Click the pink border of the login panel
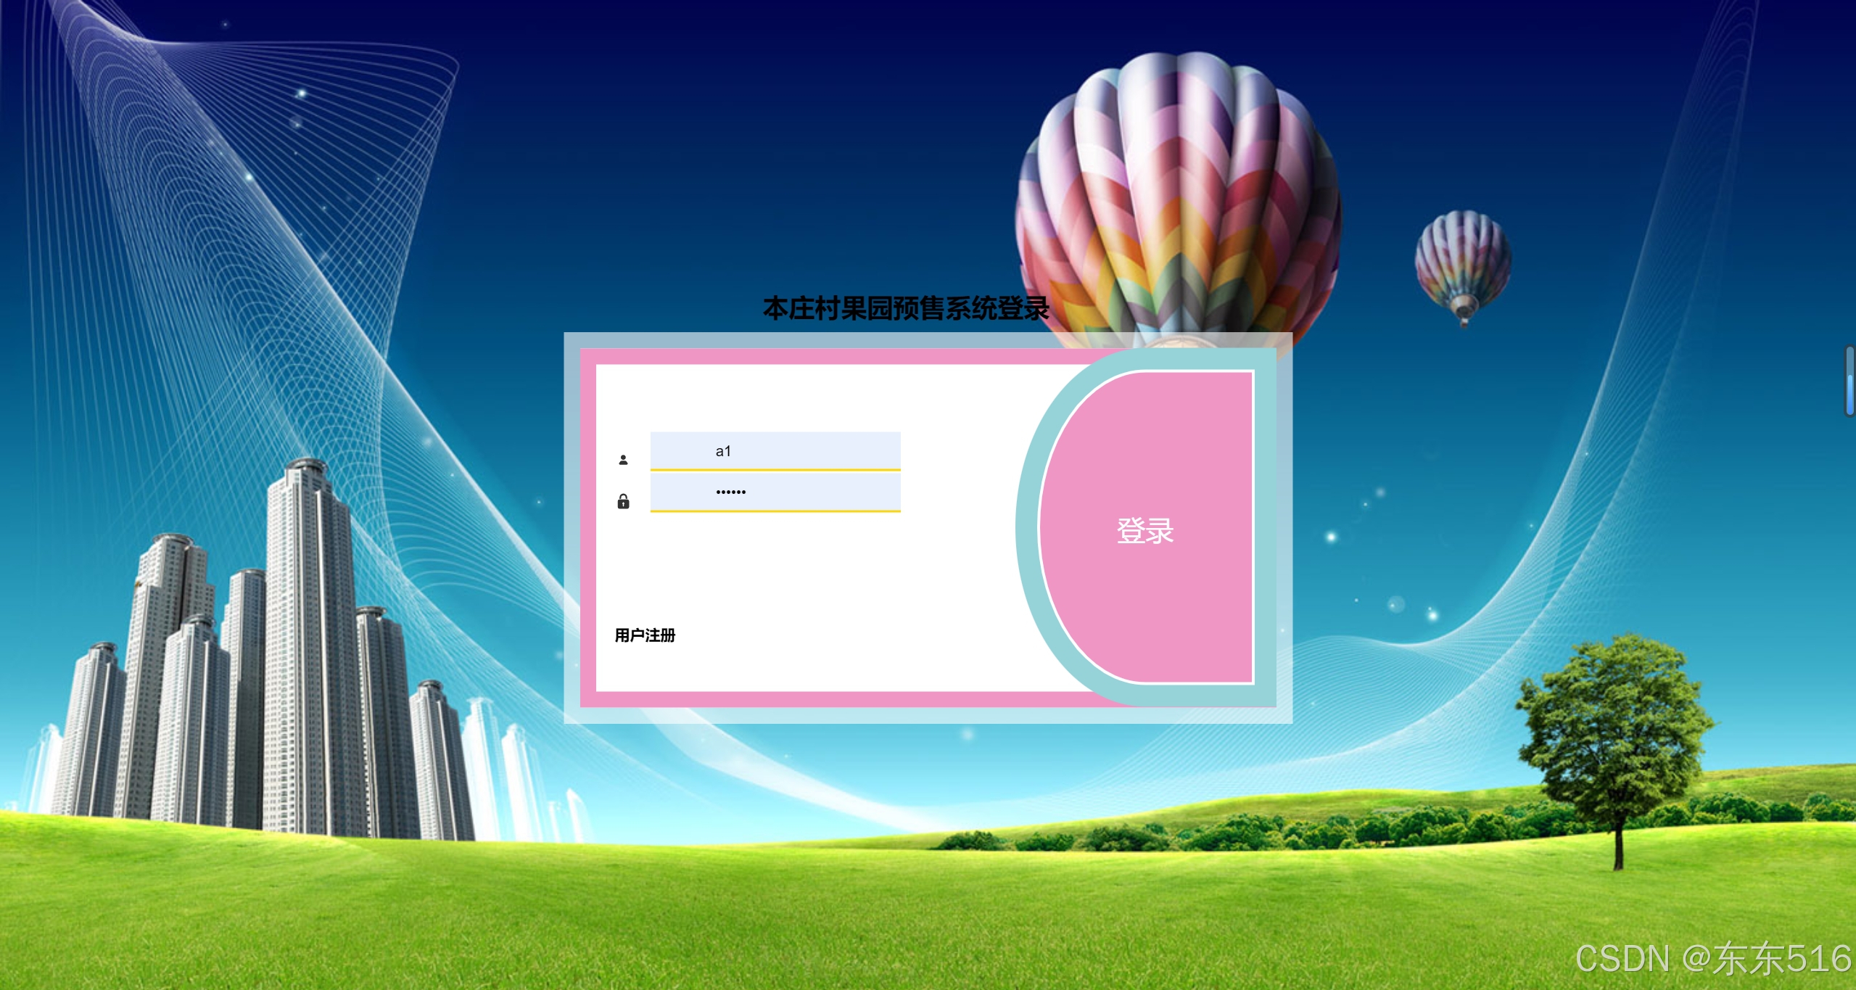Image resolution: width=1856 pixels, height=990 pixels. (x=798, y=356)
